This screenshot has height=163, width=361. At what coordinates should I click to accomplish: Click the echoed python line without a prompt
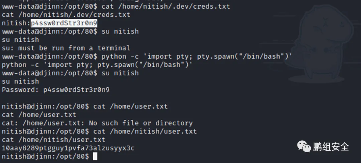tap(97, 65)
